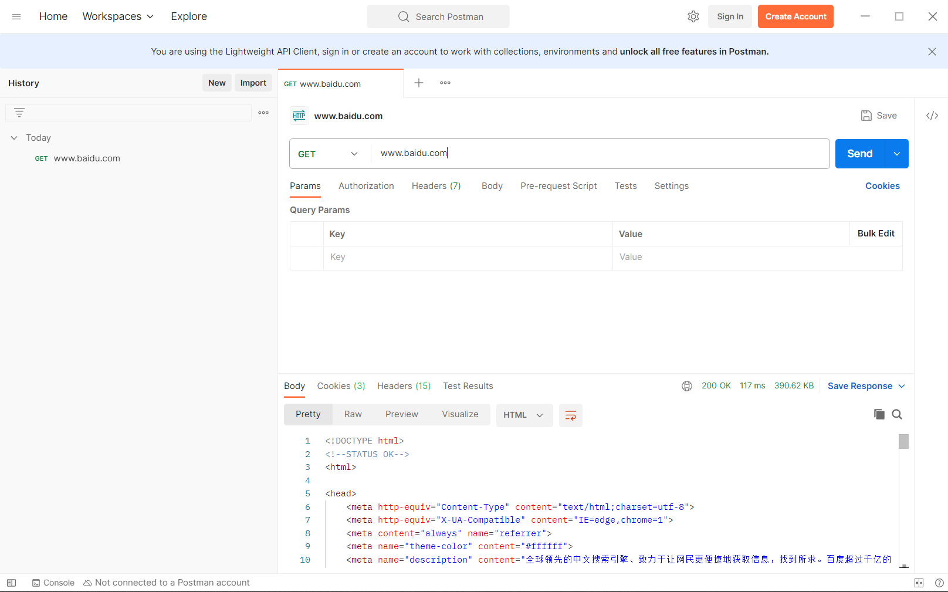Open Bulk Edit for query params
This screenshot has width=948, height=592.
[876, 234]
